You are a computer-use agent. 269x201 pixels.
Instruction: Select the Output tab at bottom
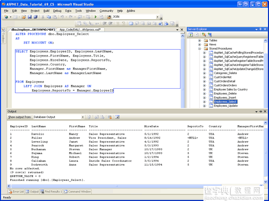[32, 192]
